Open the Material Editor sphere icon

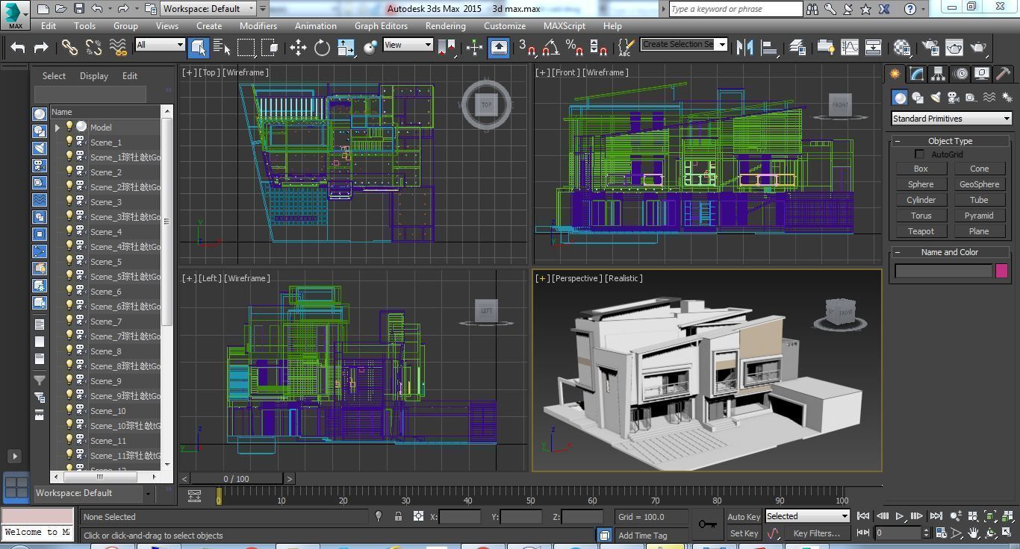(x=902, y=48)
